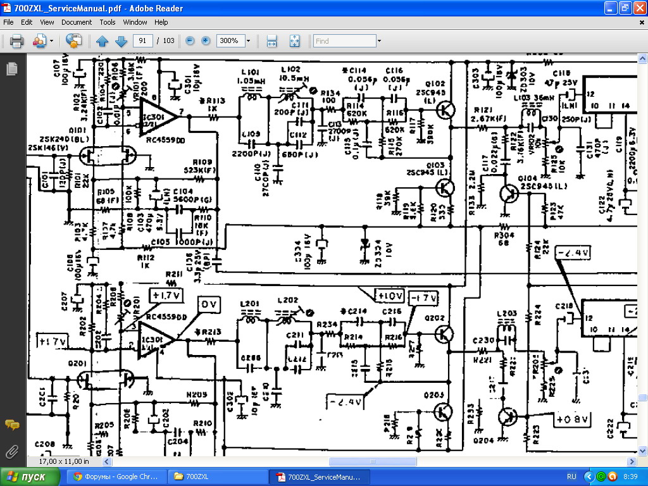Go to next page with down arrow

click(121, 41)
